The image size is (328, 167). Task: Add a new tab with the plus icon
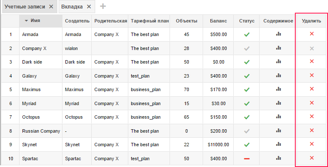(103, 6)
